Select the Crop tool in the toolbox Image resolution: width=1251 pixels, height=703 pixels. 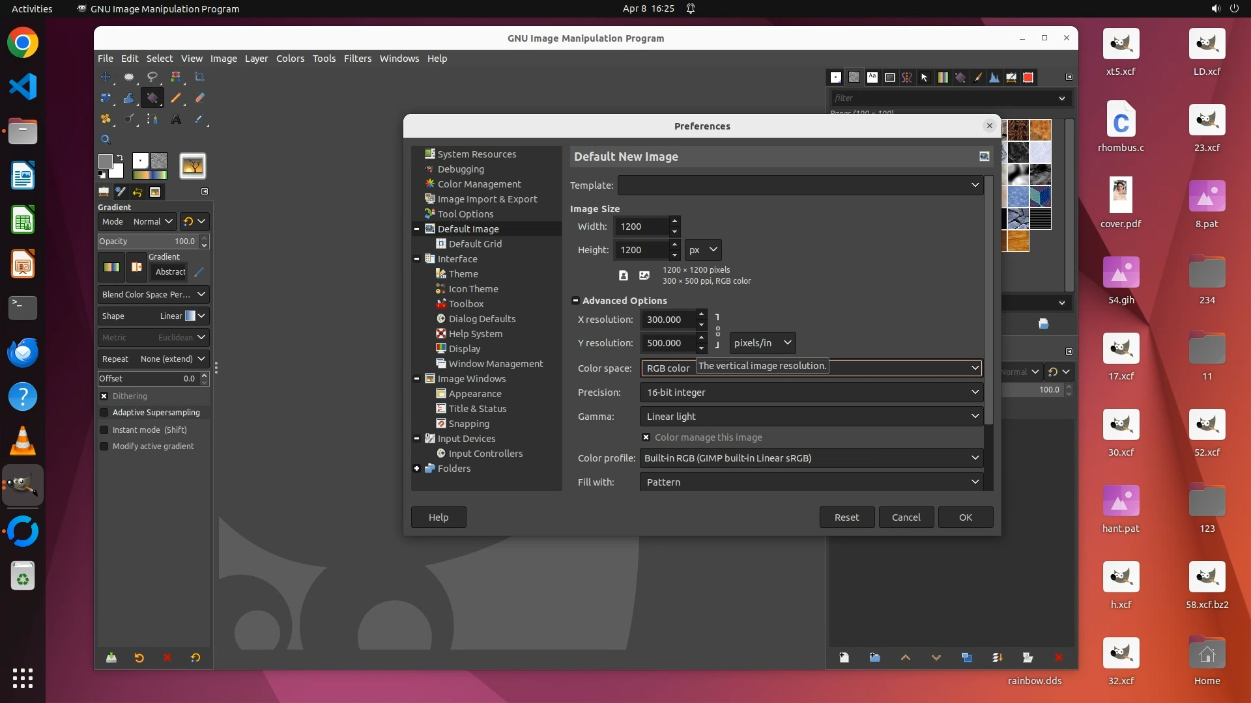tap(199, 77)
